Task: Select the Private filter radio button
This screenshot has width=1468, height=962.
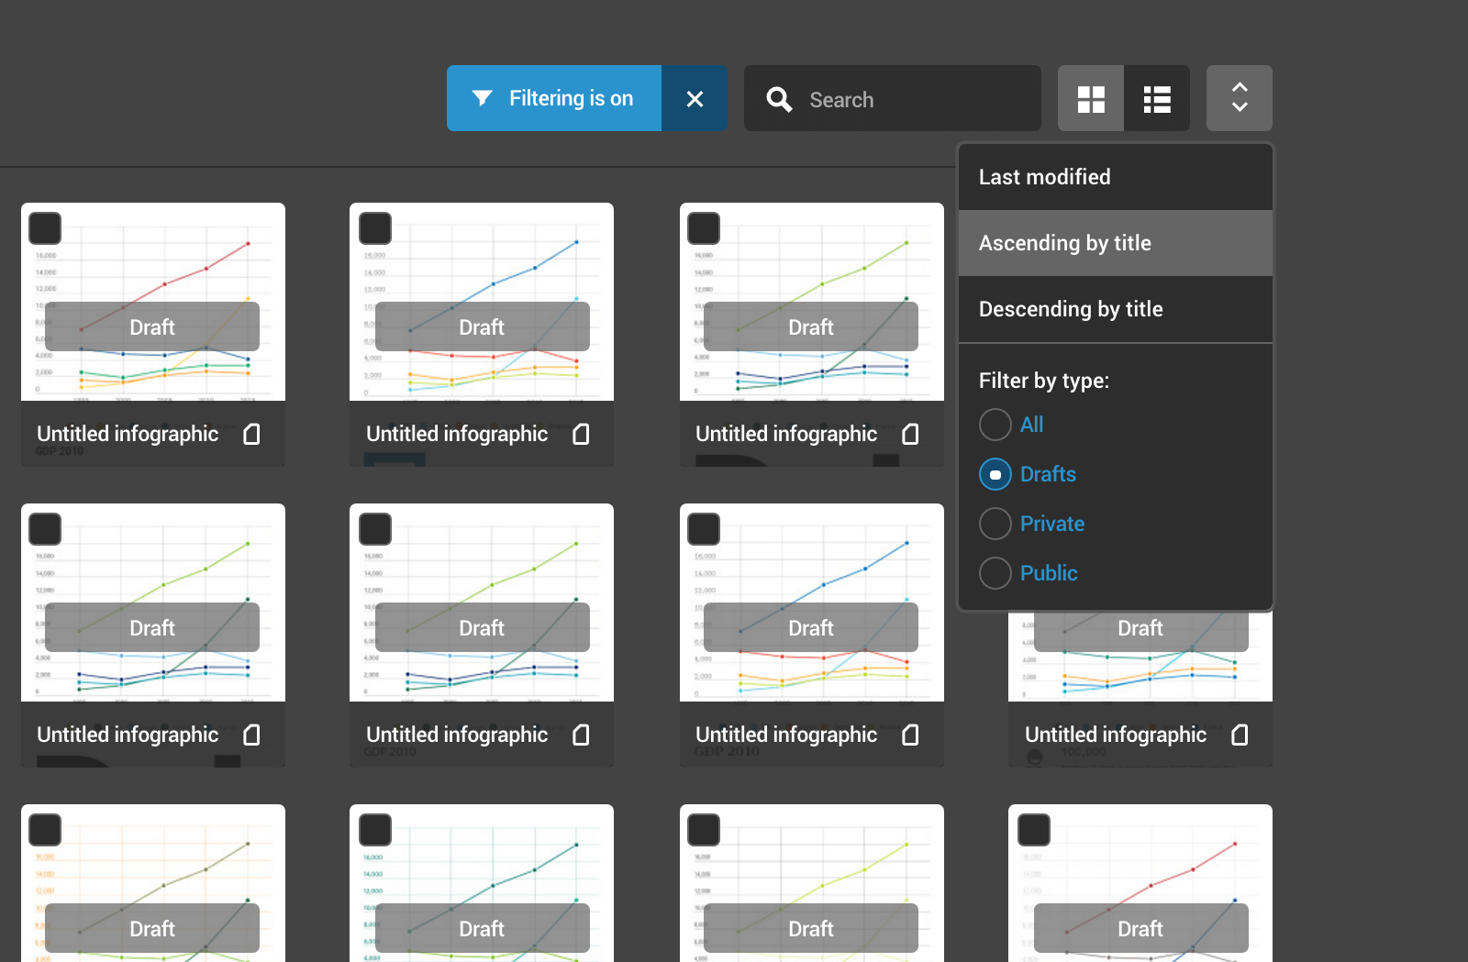Action: [995, 524]
